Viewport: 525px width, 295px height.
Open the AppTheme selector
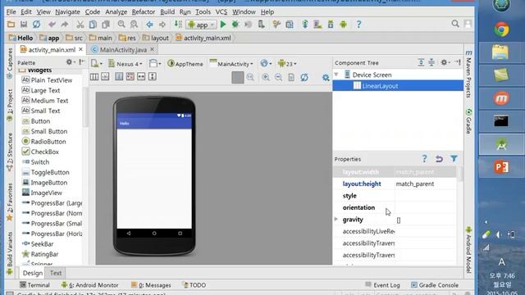185,64
